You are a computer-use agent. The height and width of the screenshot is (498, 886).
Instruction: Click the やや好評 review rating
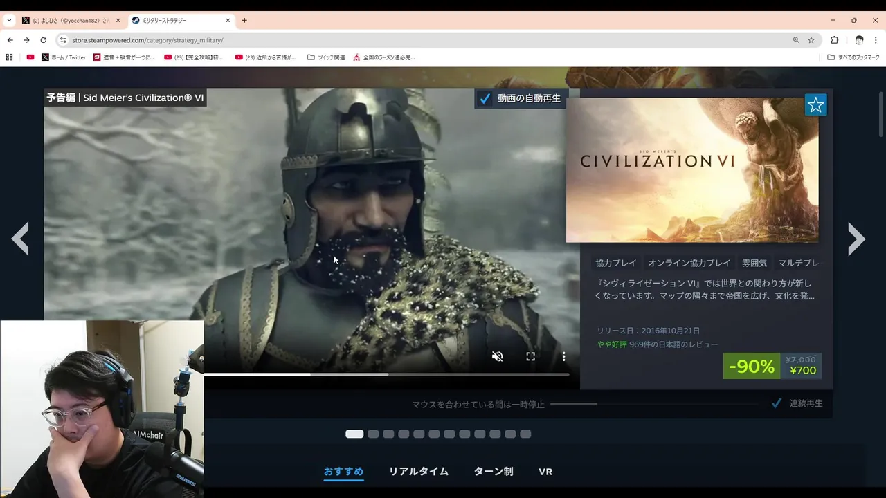(612, 344)
